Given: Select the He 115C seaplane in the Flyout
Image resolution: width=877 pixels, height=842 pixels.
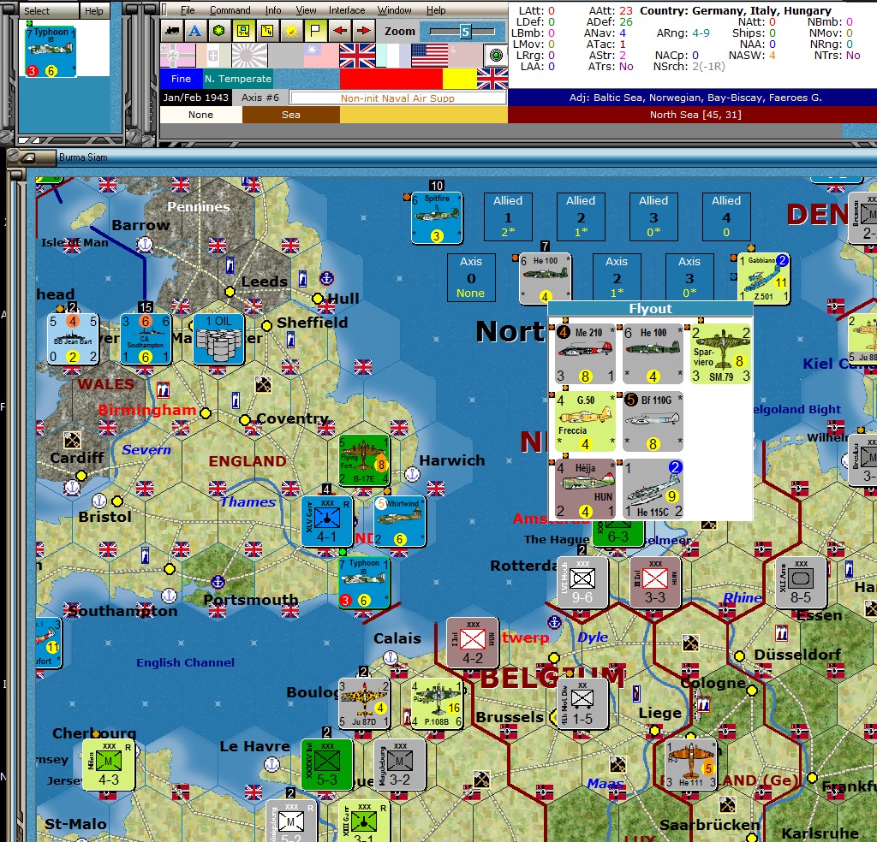Looking at the screenshot, I should pyautogui.click(x=653, y=489).
